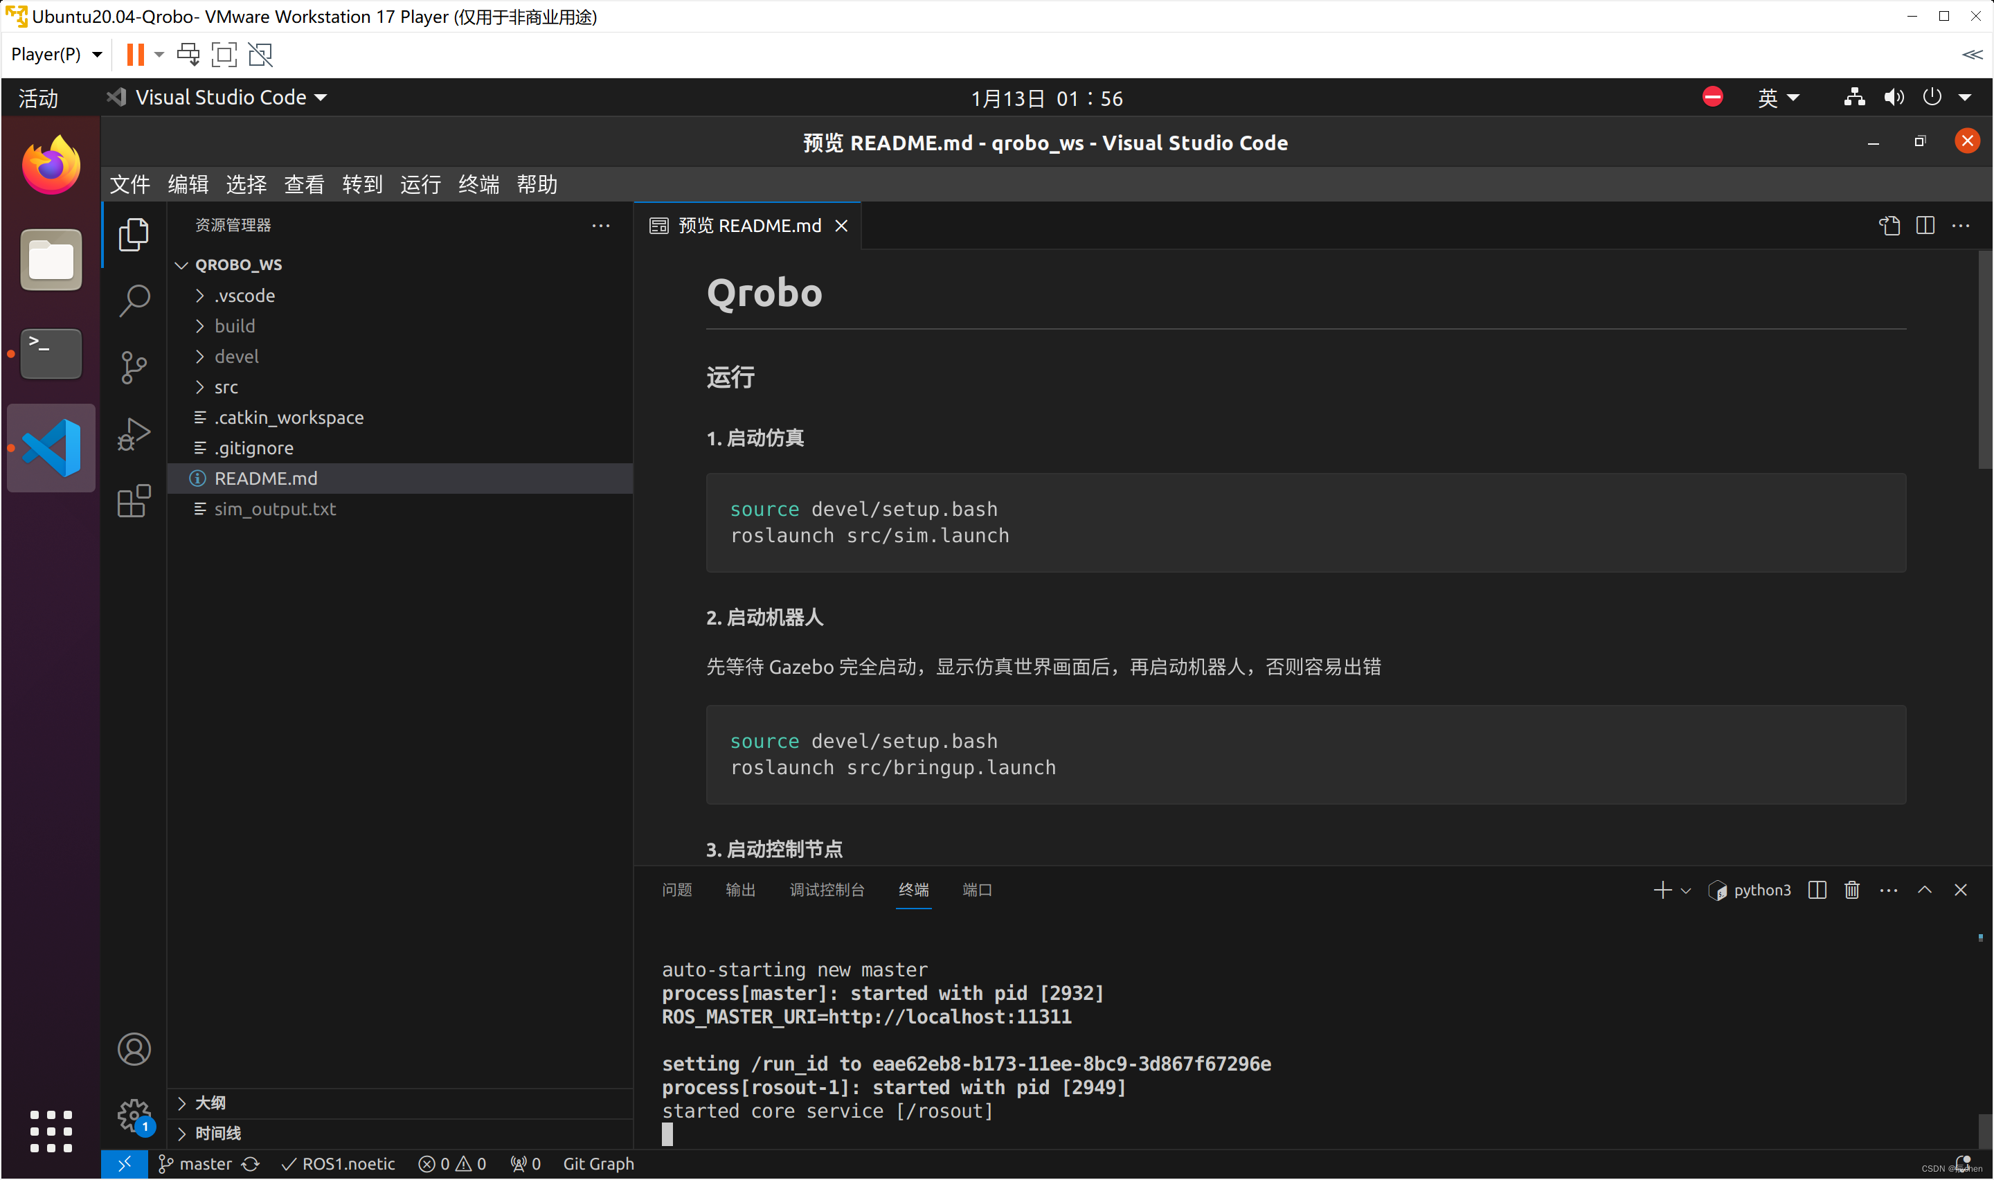The width and height of the screenshot is (1994, 1180).
Task: Open Terminal from the Ubuntu dock
Action: coord(51,353)
